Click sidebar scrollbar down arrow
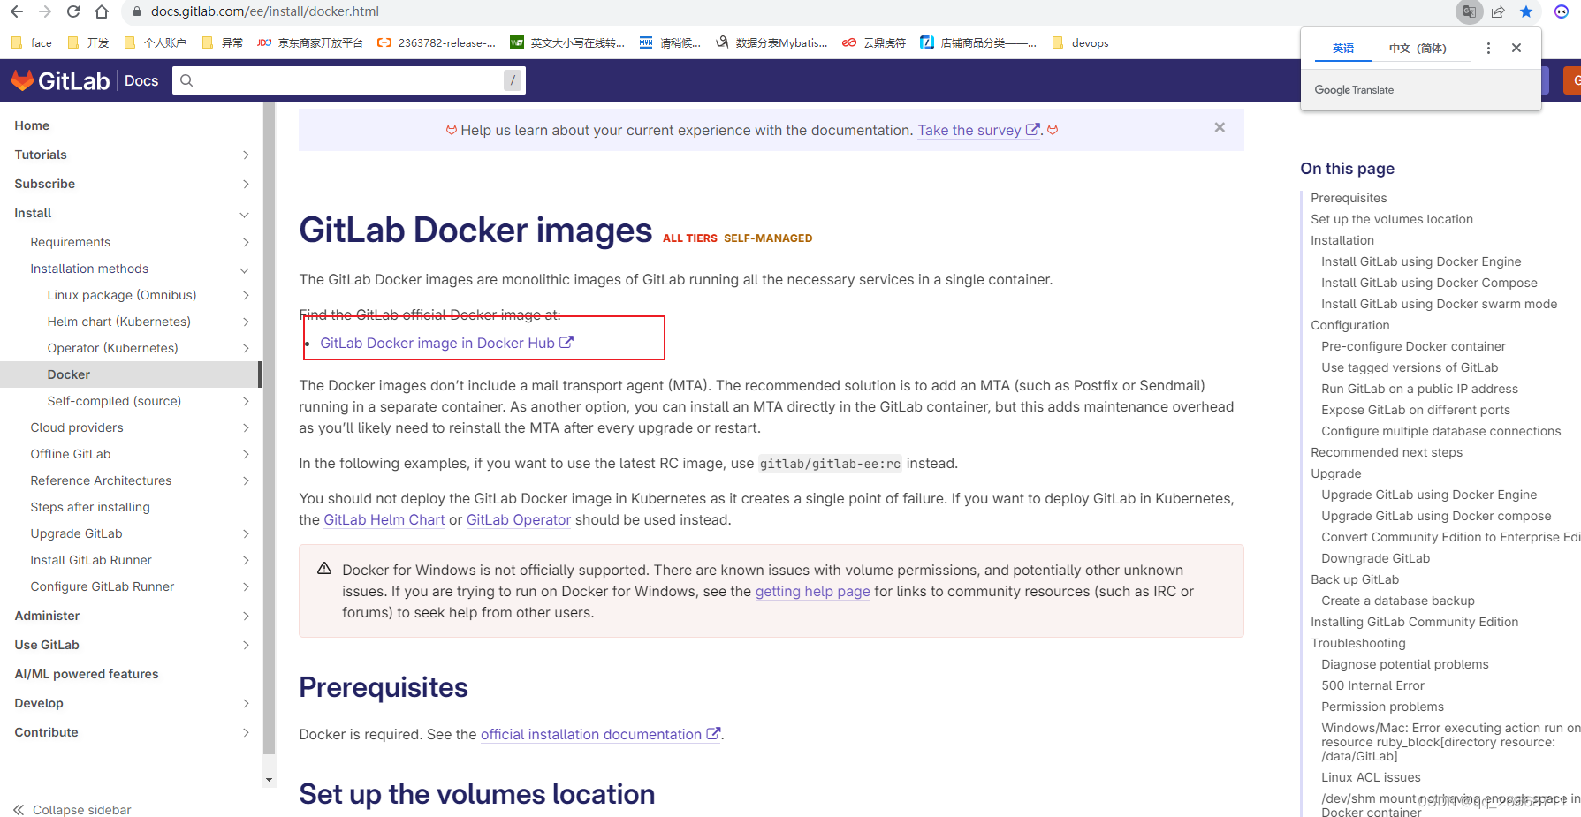 point(269,780)
